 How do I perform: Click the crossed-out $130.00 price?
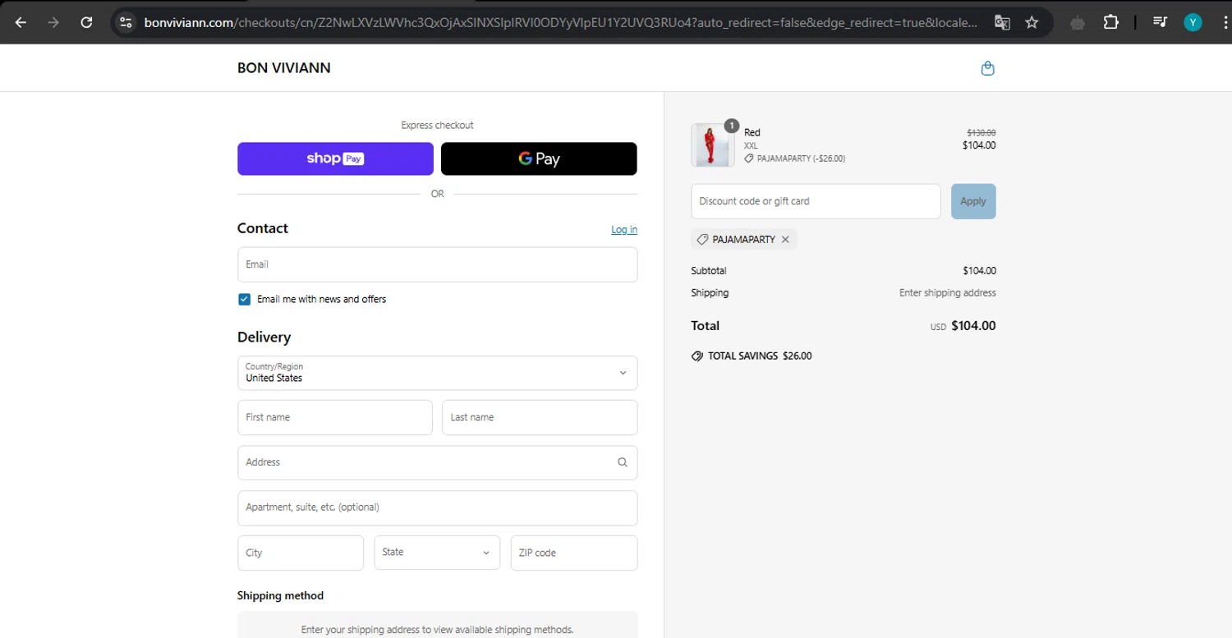981,132
